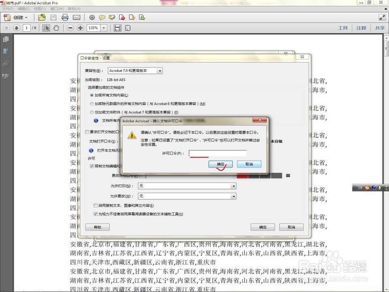Toggle screen reader text access checkbox
This screenshot has width=389, height=292.
[x=95, y=214]
